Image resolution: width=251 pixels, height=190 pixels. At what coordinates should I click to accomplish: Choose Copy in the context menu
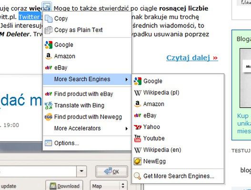(87, 19)
